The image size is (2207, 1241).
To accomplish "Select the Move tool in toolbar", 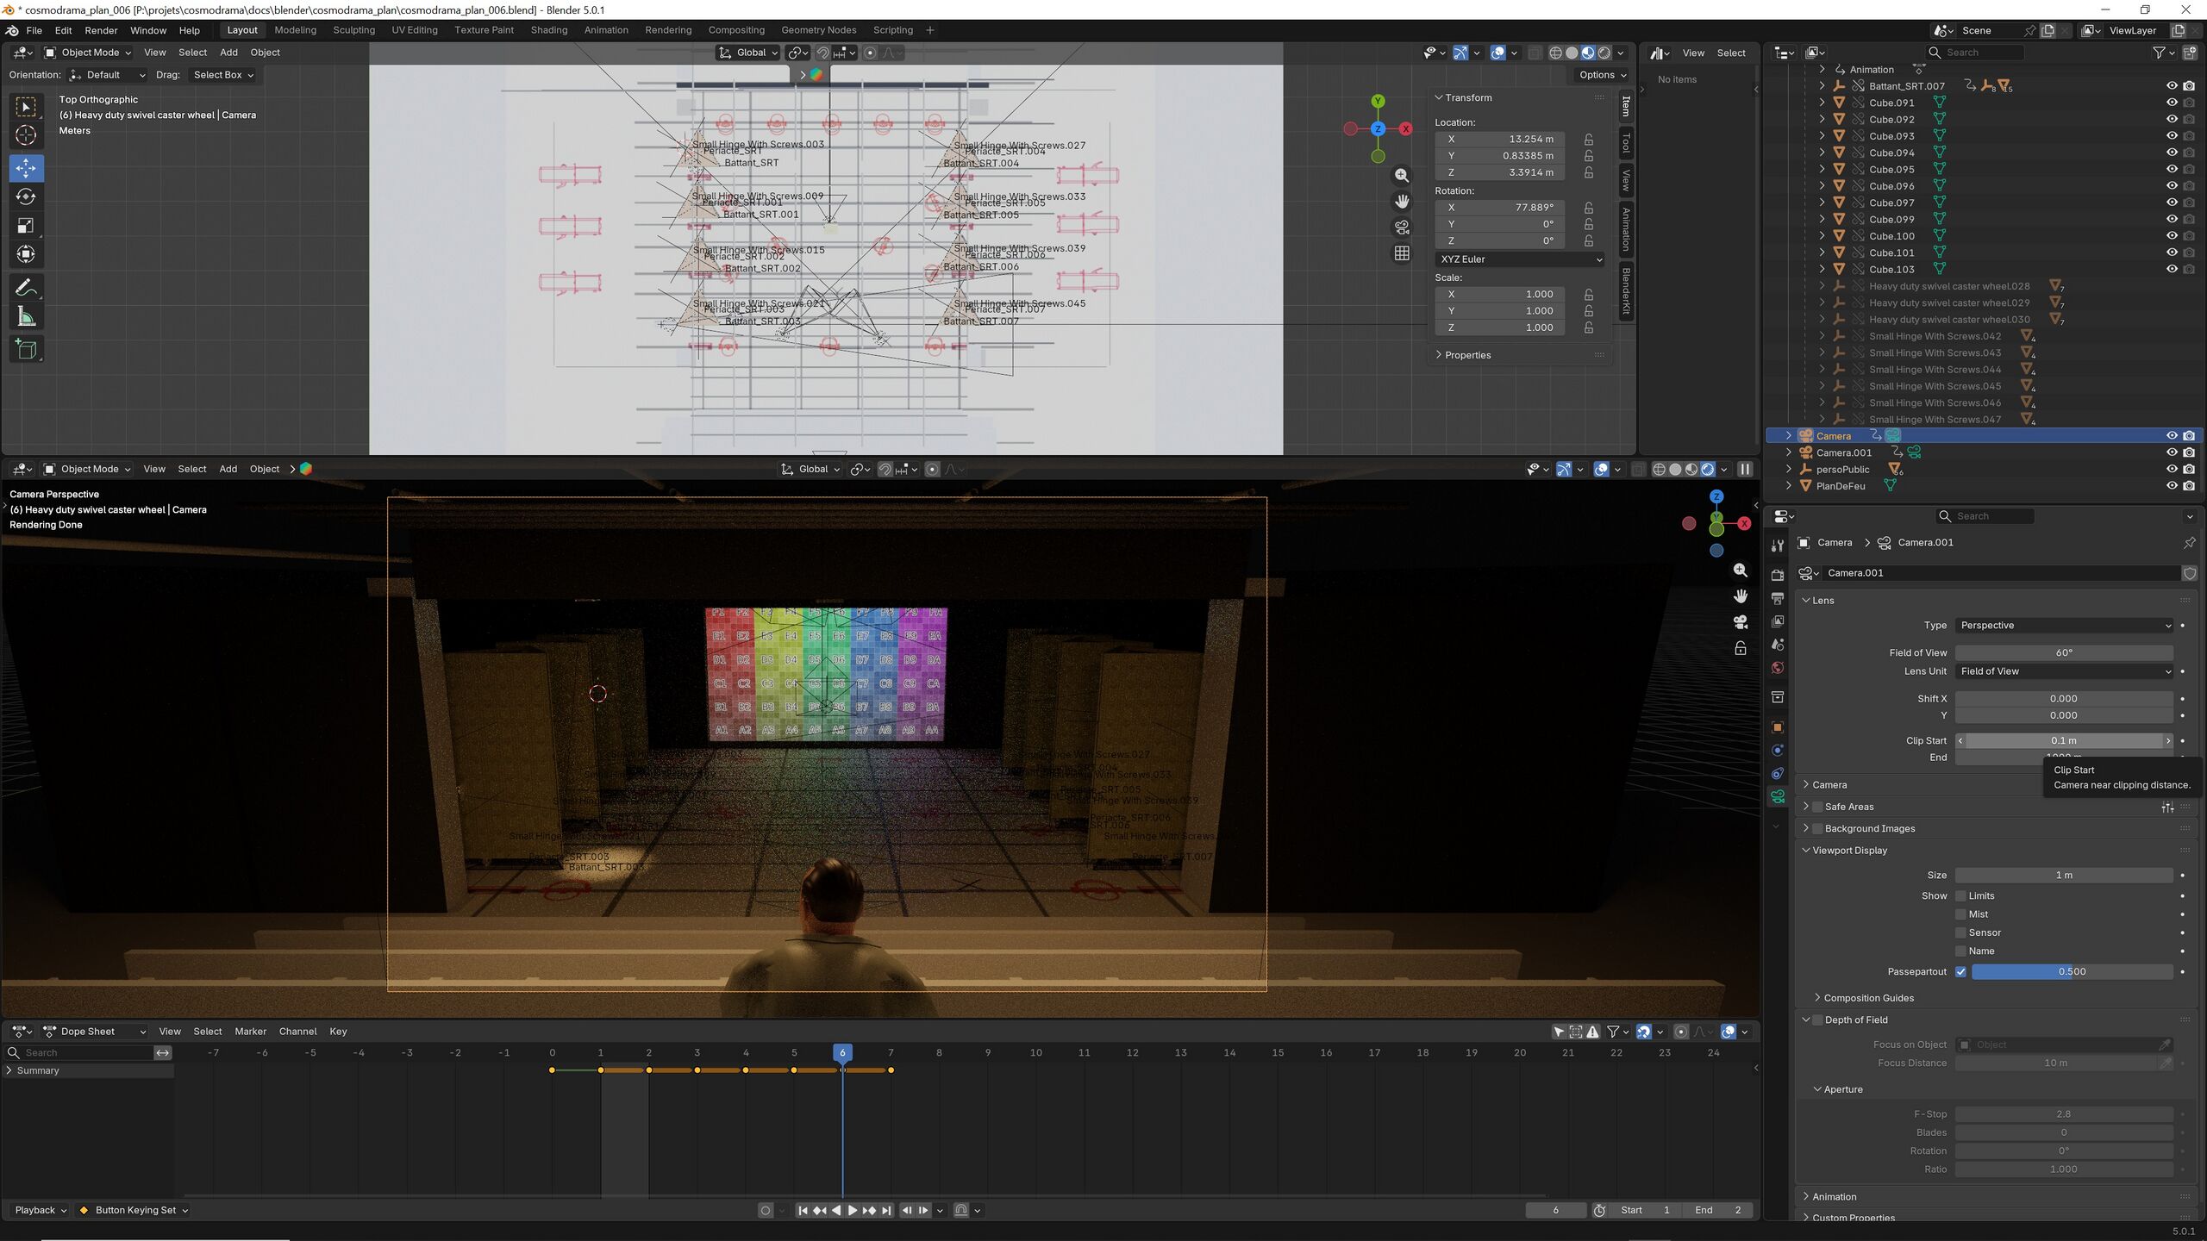I will click(26, 168).
